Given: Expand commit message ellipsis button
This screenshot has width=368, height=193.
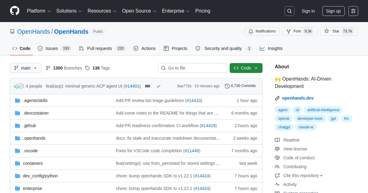Looking at the screenshot, I should pos(148,86).
